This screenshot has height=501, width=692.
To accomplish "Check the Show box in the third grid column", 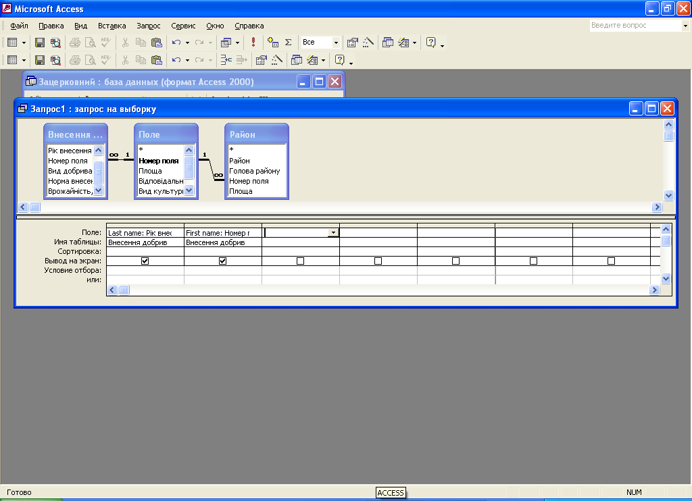I will 300,261.
